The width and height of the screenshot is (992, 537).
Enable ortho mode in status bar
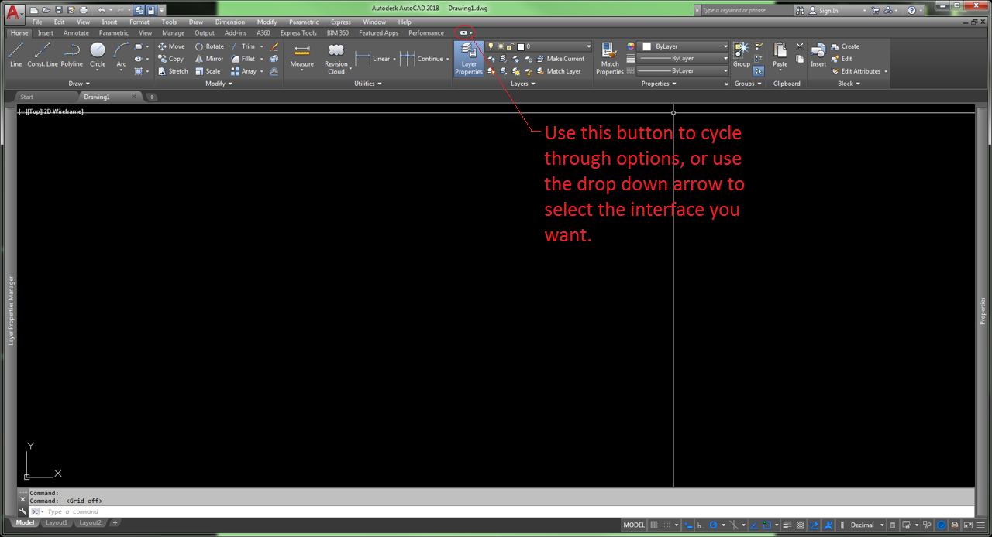pos(701,525)
